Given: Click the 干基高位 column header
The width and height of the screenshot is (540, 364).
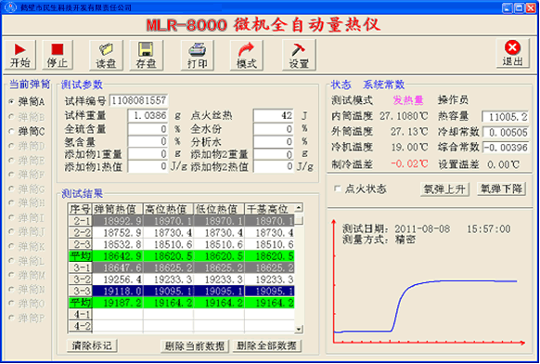Looking at the screenshot, I should click(270, 209).
